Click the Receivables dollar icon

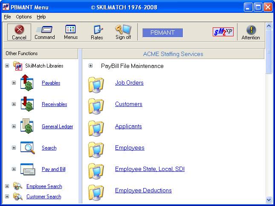pos(27,104)
